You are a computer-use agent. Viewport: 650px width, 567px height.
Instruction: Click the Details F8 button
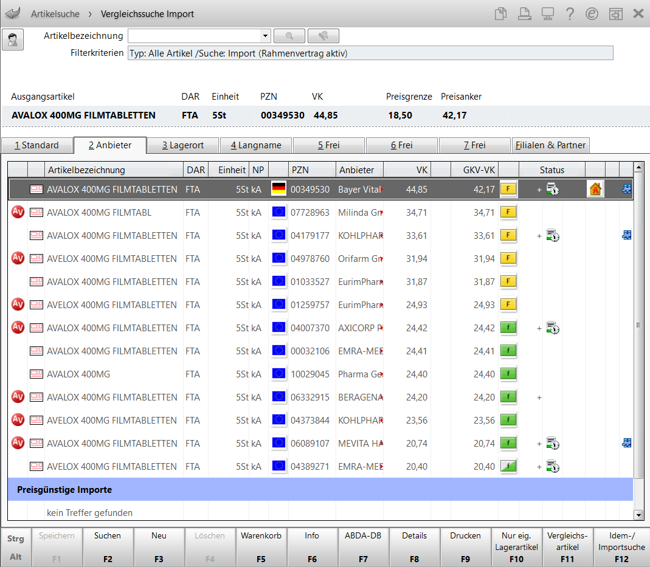coord(415,547)
